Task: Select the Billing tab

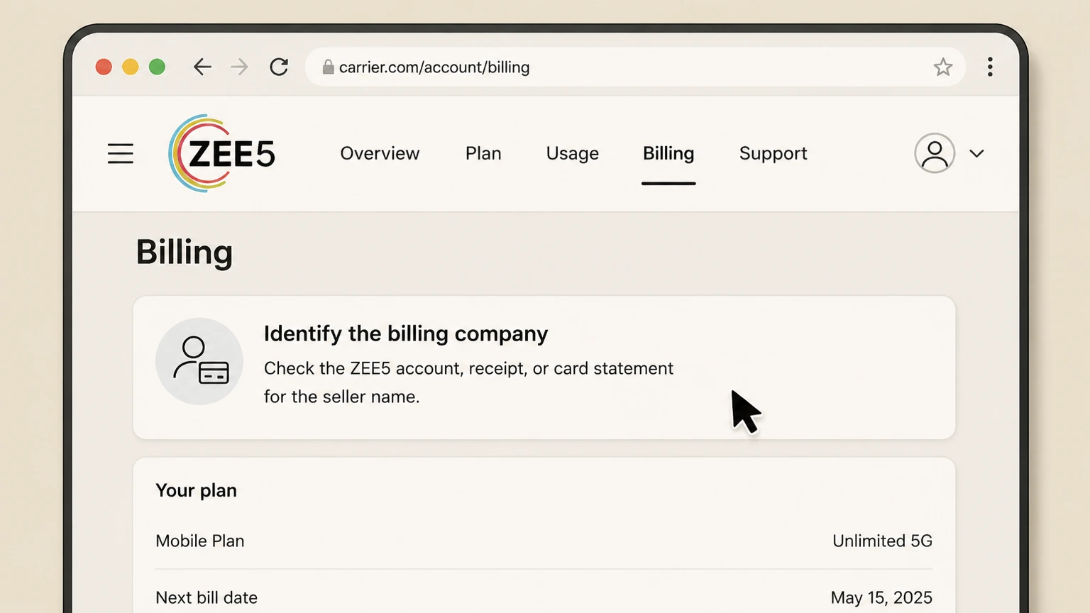Action: coord(668,153)
